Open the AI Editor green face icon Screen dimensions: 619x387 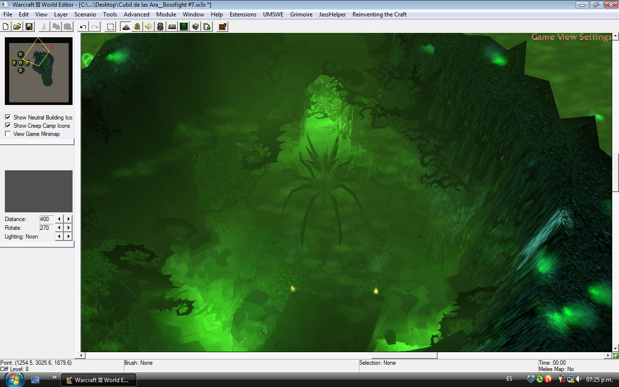(x=184, y=27)
